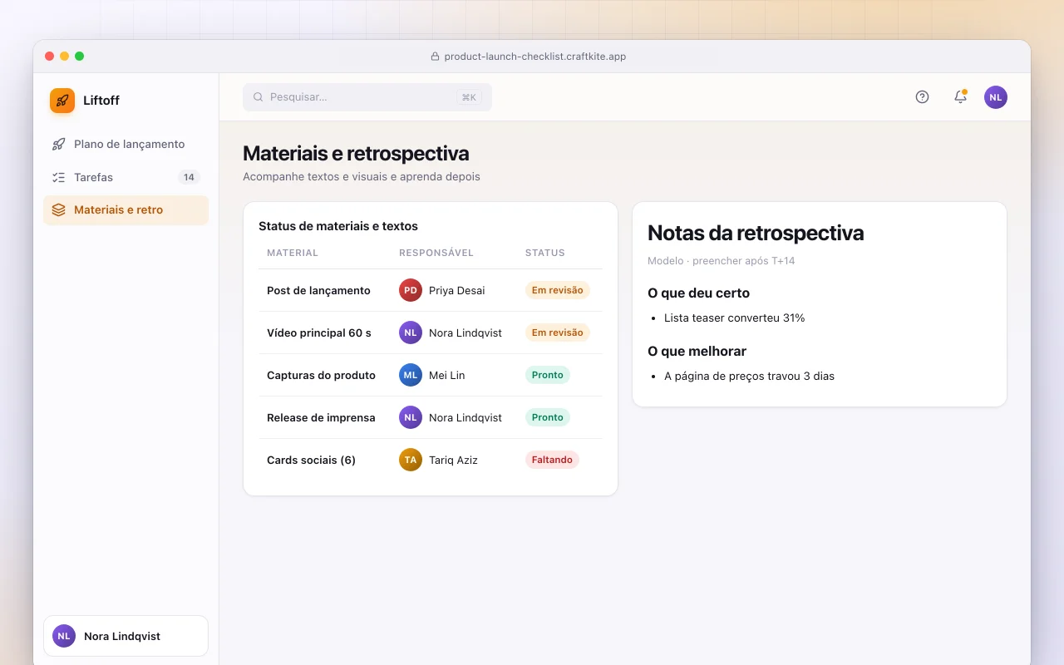Click Tariq Aziz's TA avatar
The height and width of the screenshot is (665, 1064).
(x=411, y=460)
